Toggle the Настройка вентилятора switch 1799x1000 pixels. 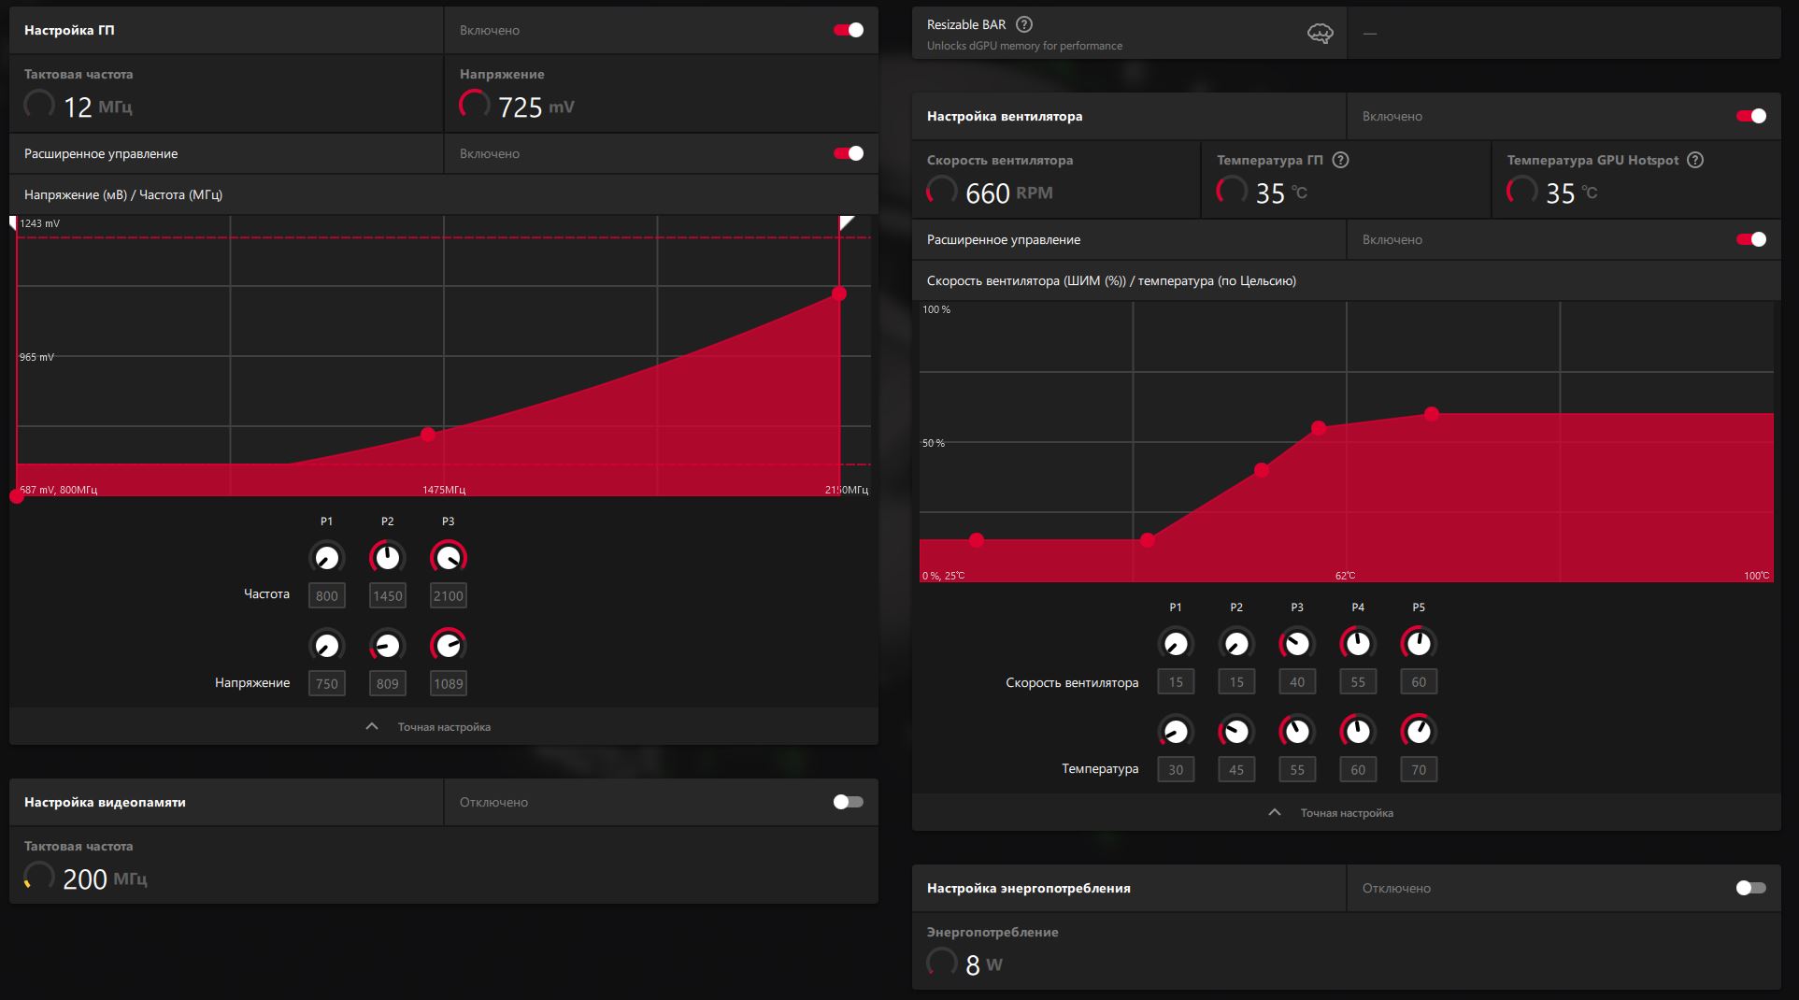click(x=1751, y=116)
